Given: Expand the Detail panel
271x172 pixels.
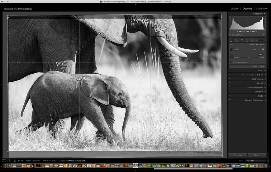Looking at the screenshot, I should 265,83.
